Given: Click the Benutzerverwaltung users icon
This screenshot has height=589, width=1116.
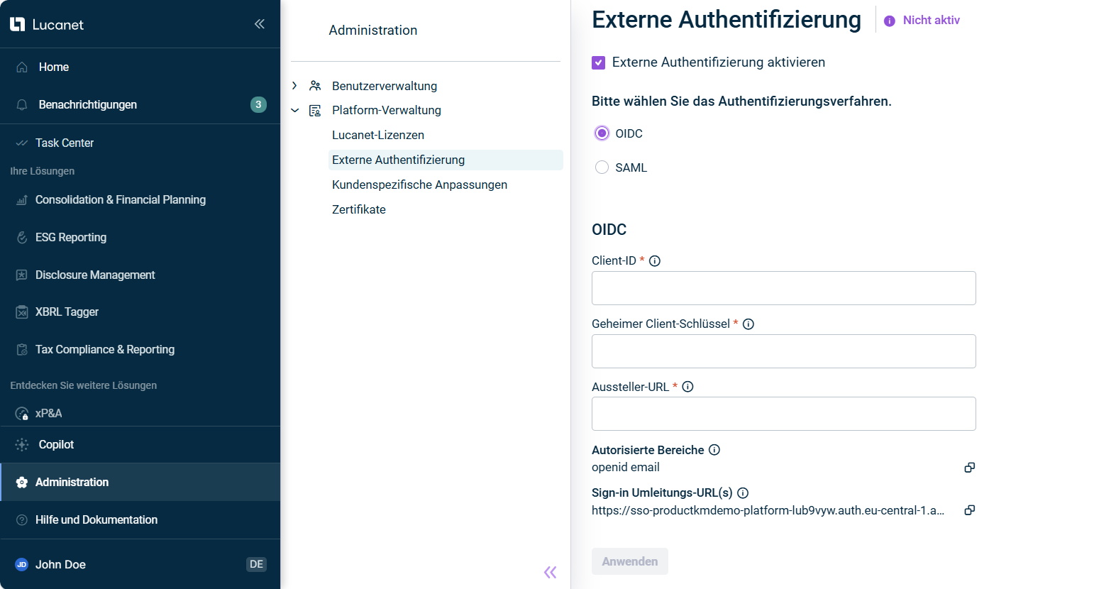Looking at the screenshot, I should (316, 86).
